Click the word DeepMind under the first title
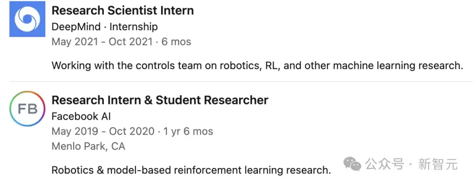The image size is (473, 183). (76, 27)
